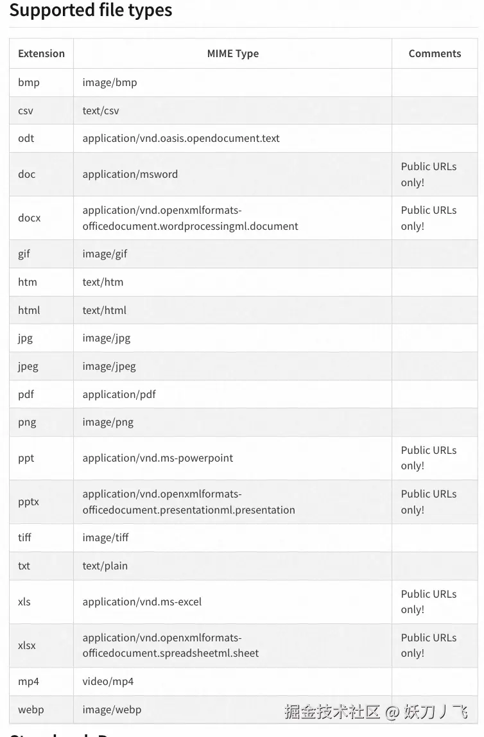484x737 pixels.
Task: Click the application/vnd.ms-powerpoint cell
Action: 158,458
